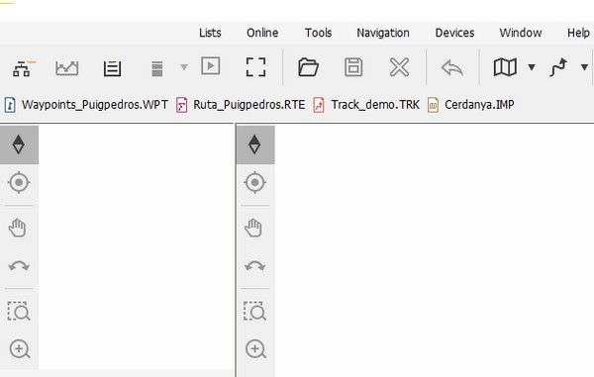
Task: Click the undo arrow icon
Action: click(x=452, y=68)
